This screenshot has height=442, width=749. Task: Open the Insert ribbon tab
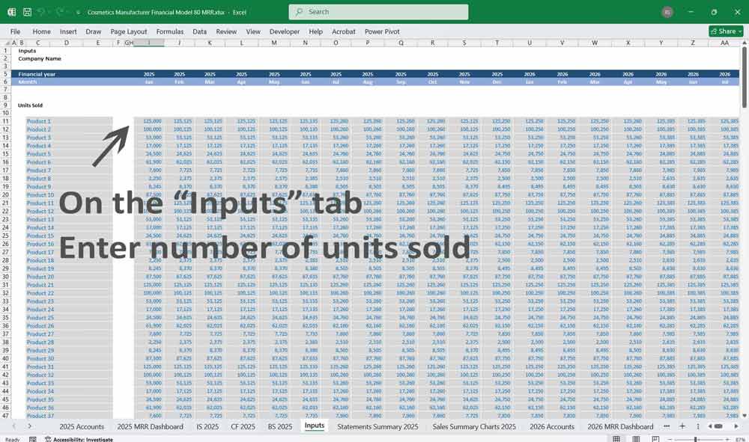[68, 31]
